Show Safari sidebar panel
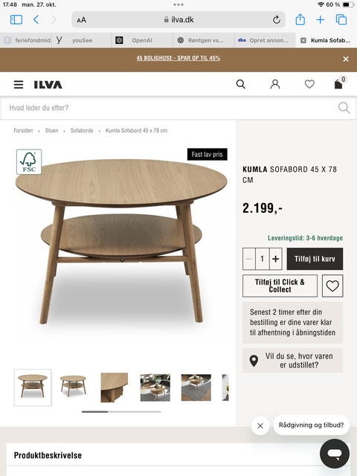The width and height of the screenshot is (357, 476). [x=16, y=20]
